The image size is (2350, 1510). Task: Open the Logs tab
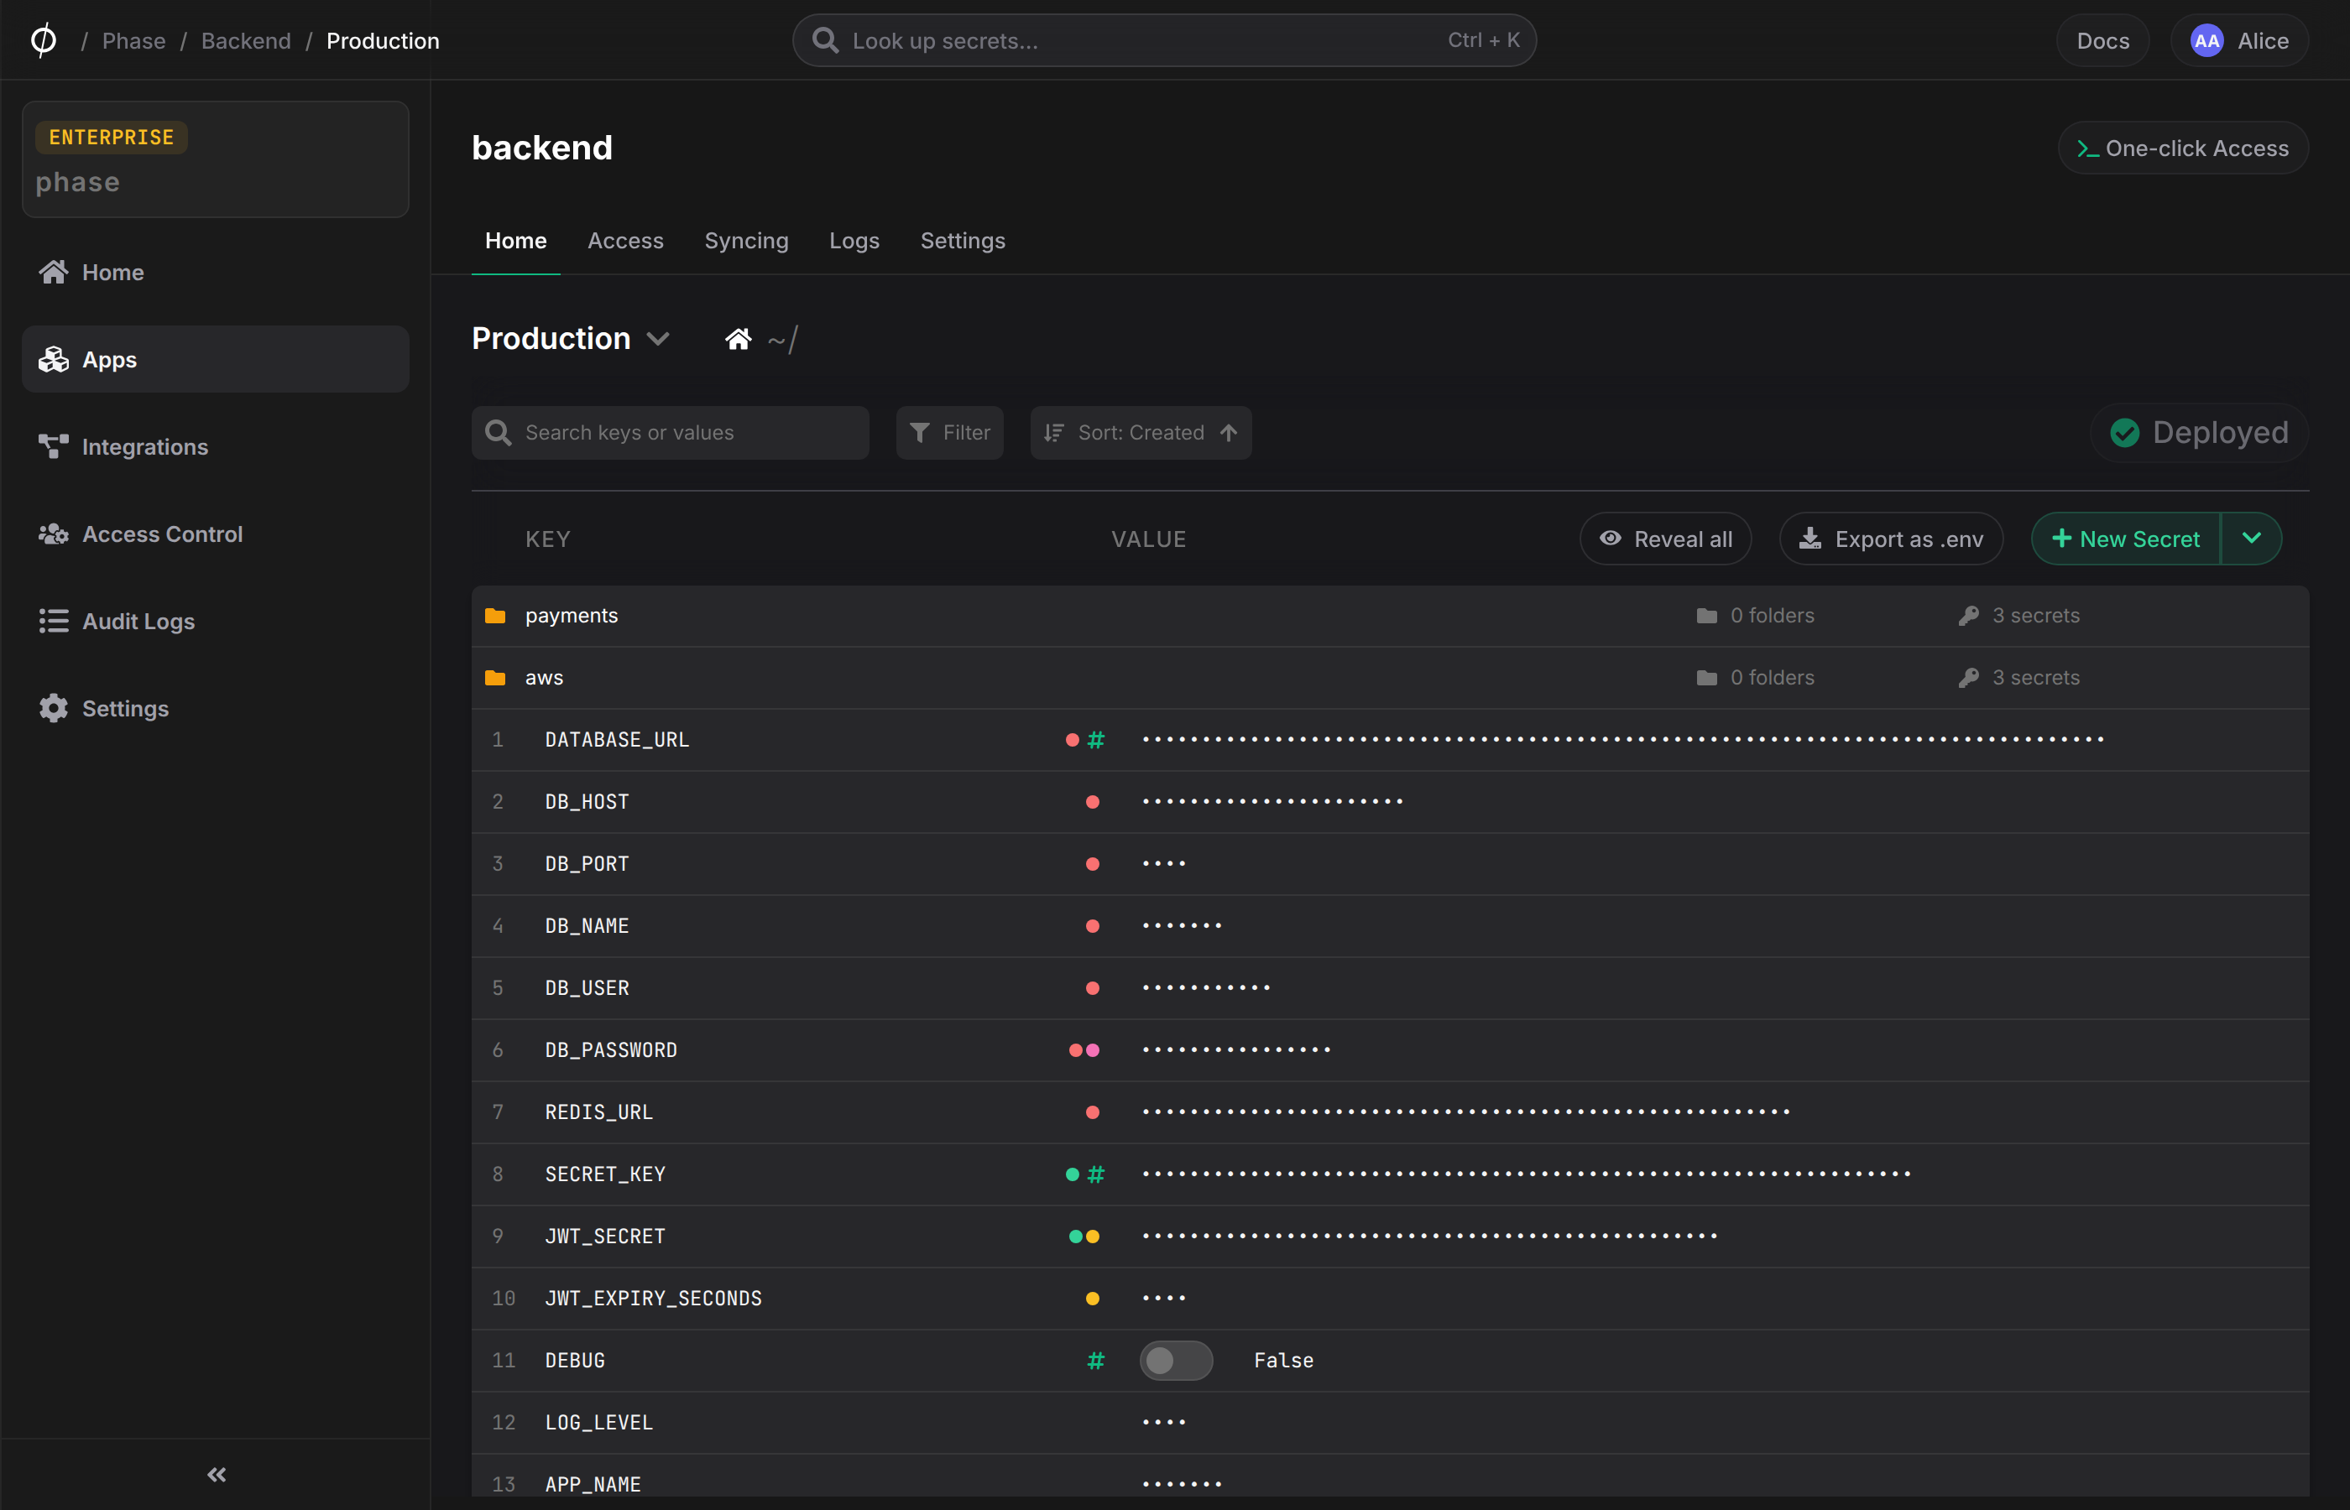tap(854, 240)
